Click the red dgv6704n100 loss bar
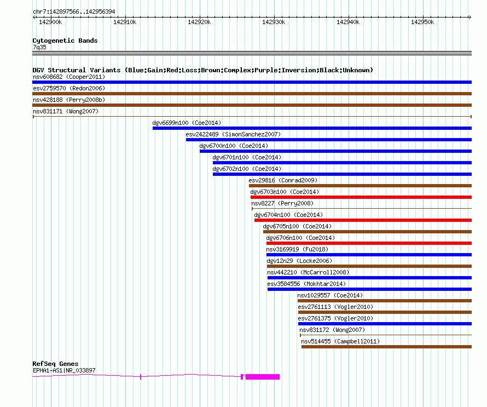 (363, 220)
